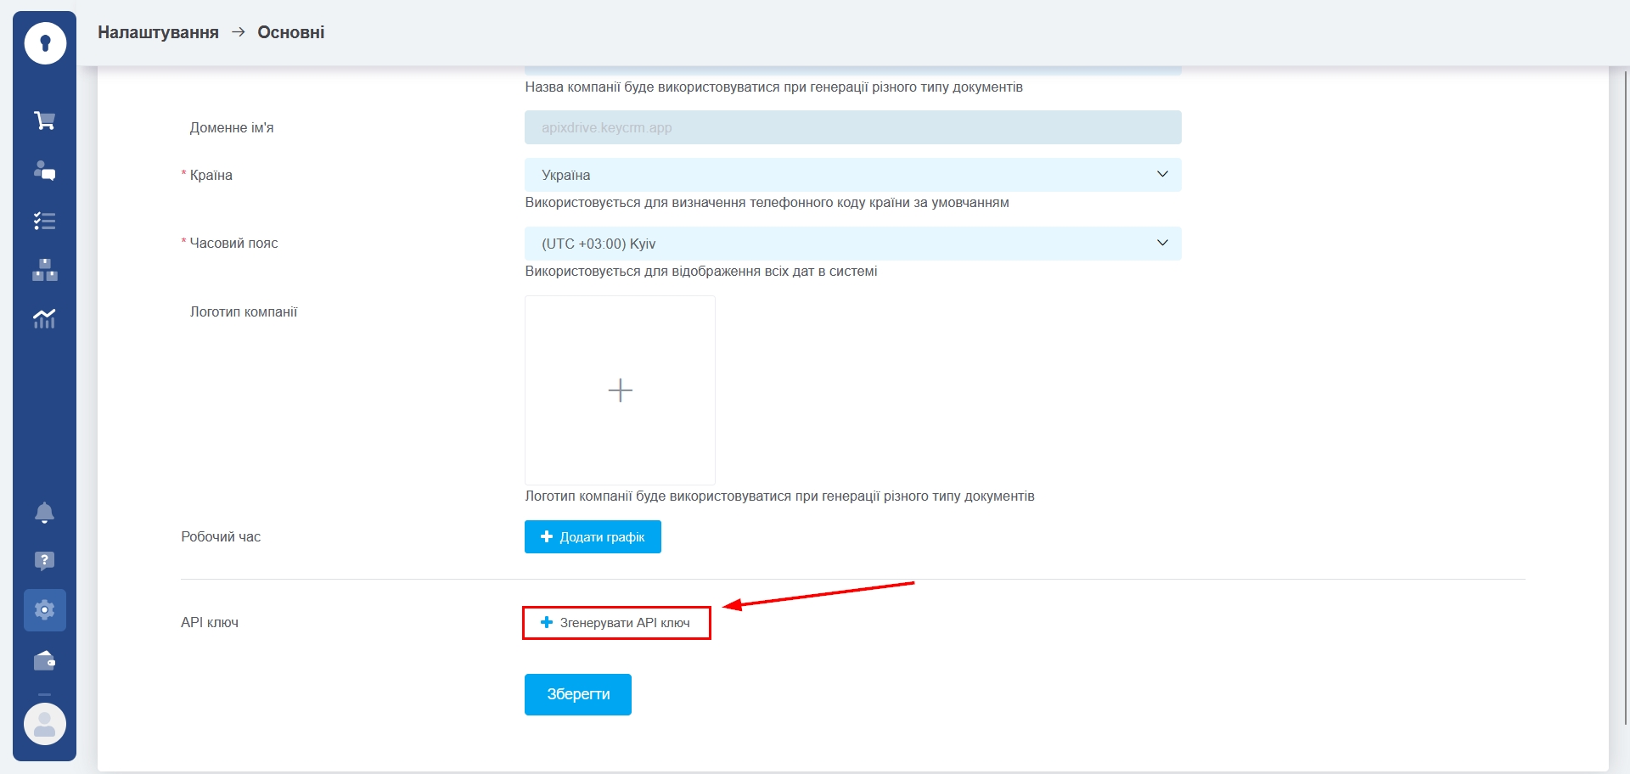The image size is (1630, 774).
Task: Open the settings gear icon
Action: tap(45, 609)
